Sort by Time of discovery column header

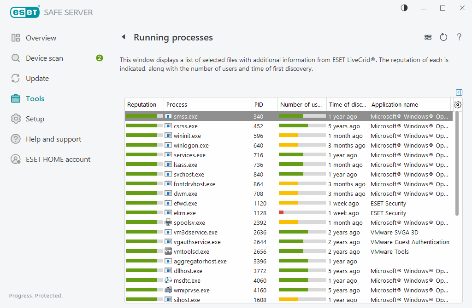pos(348,104)
